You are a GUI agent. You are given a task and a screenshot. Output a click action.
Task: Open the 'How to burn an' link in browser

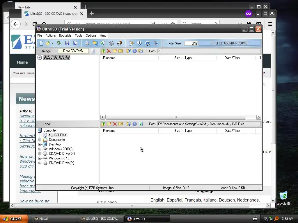(34, 201)
